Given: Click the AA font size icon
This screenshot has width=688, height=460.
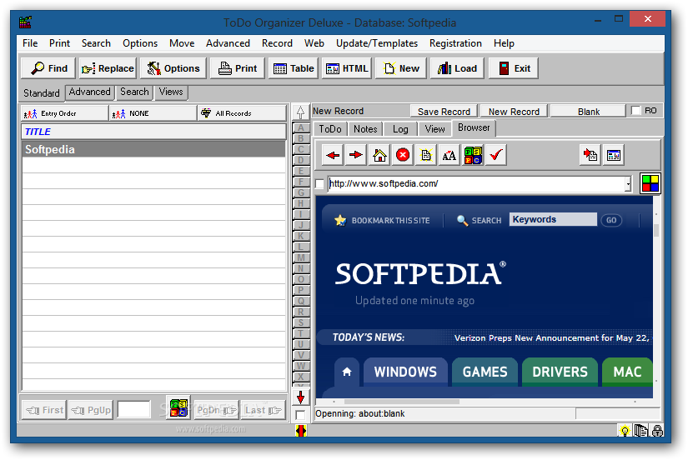Looking at the screenshot, I should click(449, 155).
